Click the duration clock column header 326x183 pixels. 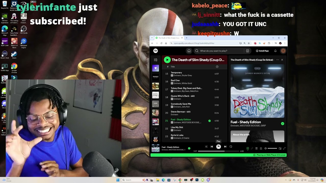[217, 67]
